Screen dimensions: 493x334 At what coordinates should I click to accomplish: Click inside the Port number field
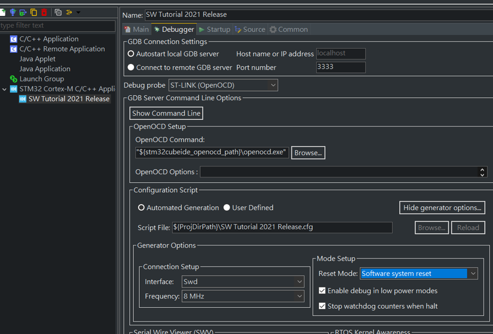point(340,67)
